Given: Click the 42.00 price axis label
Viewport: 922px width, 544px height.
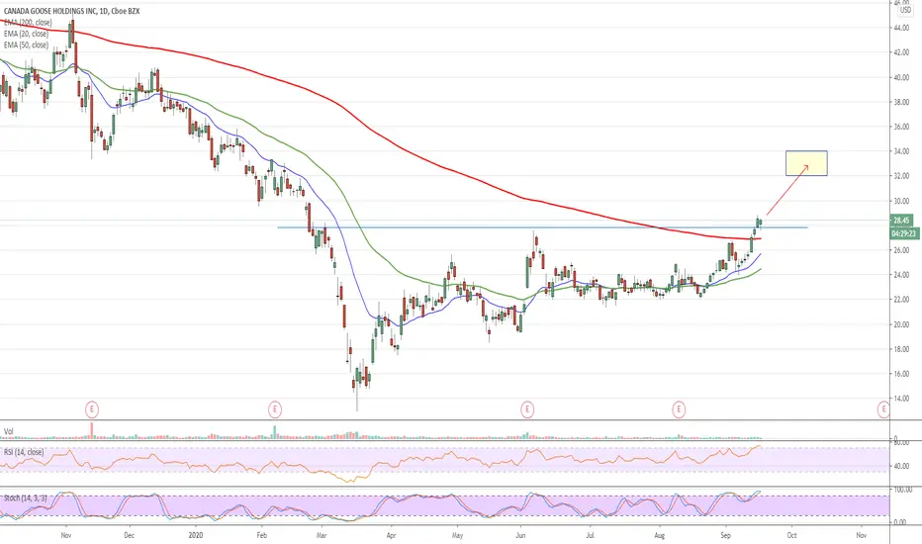Looking at the screenshot, I should click(x=901, y=52).
